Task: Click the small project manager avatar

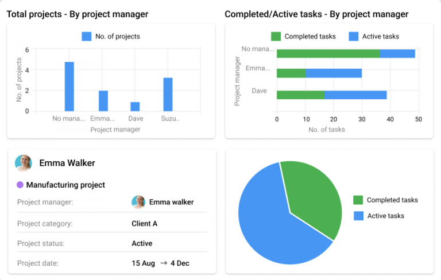Action: (138, 202)
